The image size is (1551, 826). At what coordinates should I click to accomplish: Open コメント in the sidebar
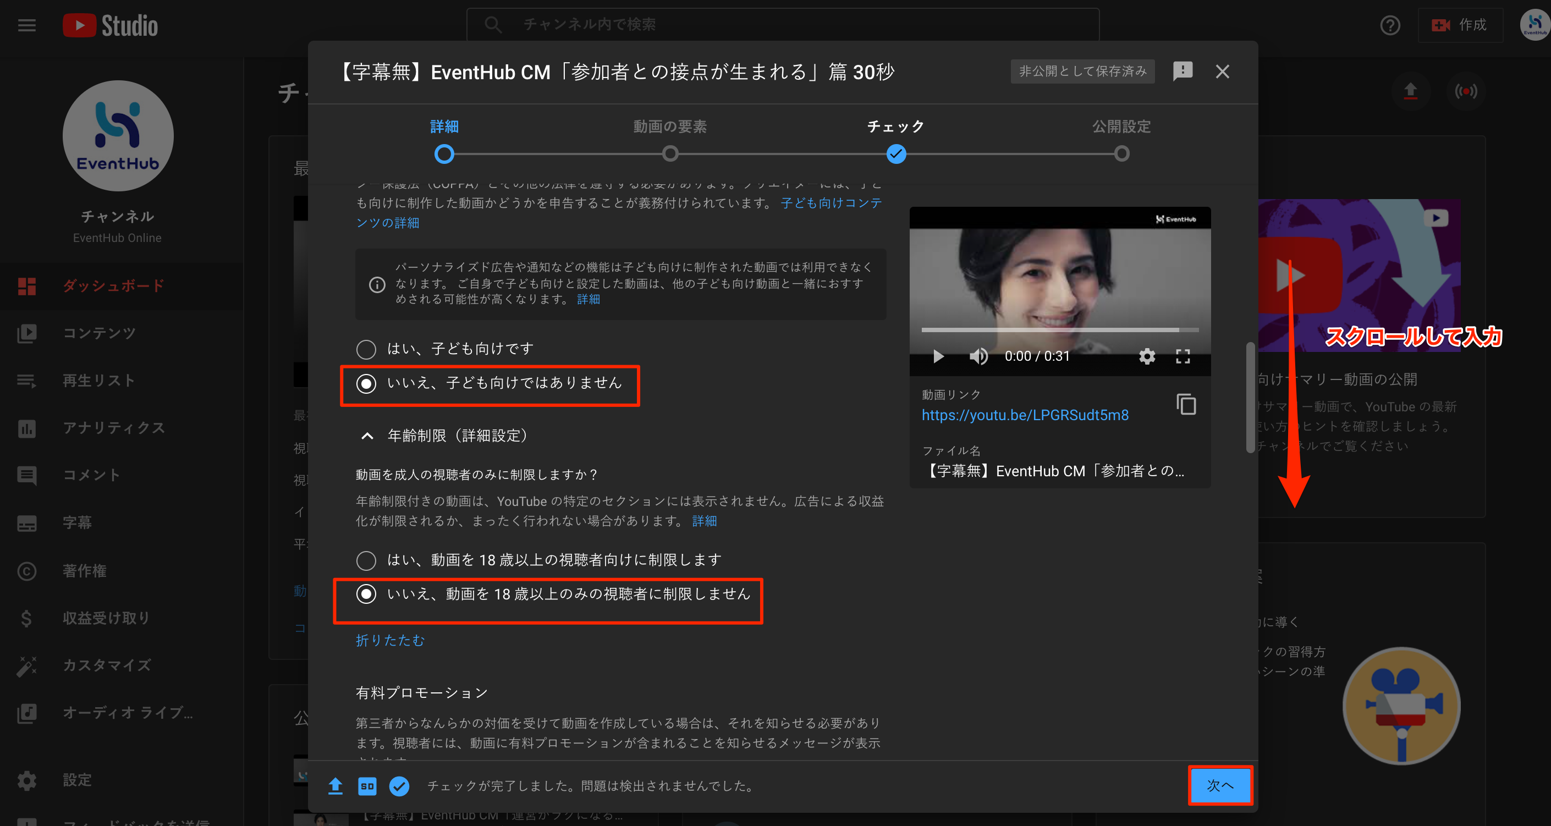(122, 475)
